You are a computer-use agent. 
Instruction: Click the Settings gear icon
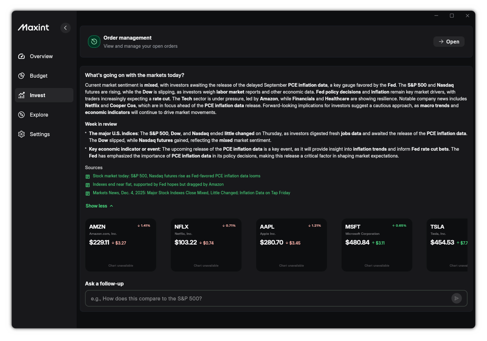pos(21,134)
